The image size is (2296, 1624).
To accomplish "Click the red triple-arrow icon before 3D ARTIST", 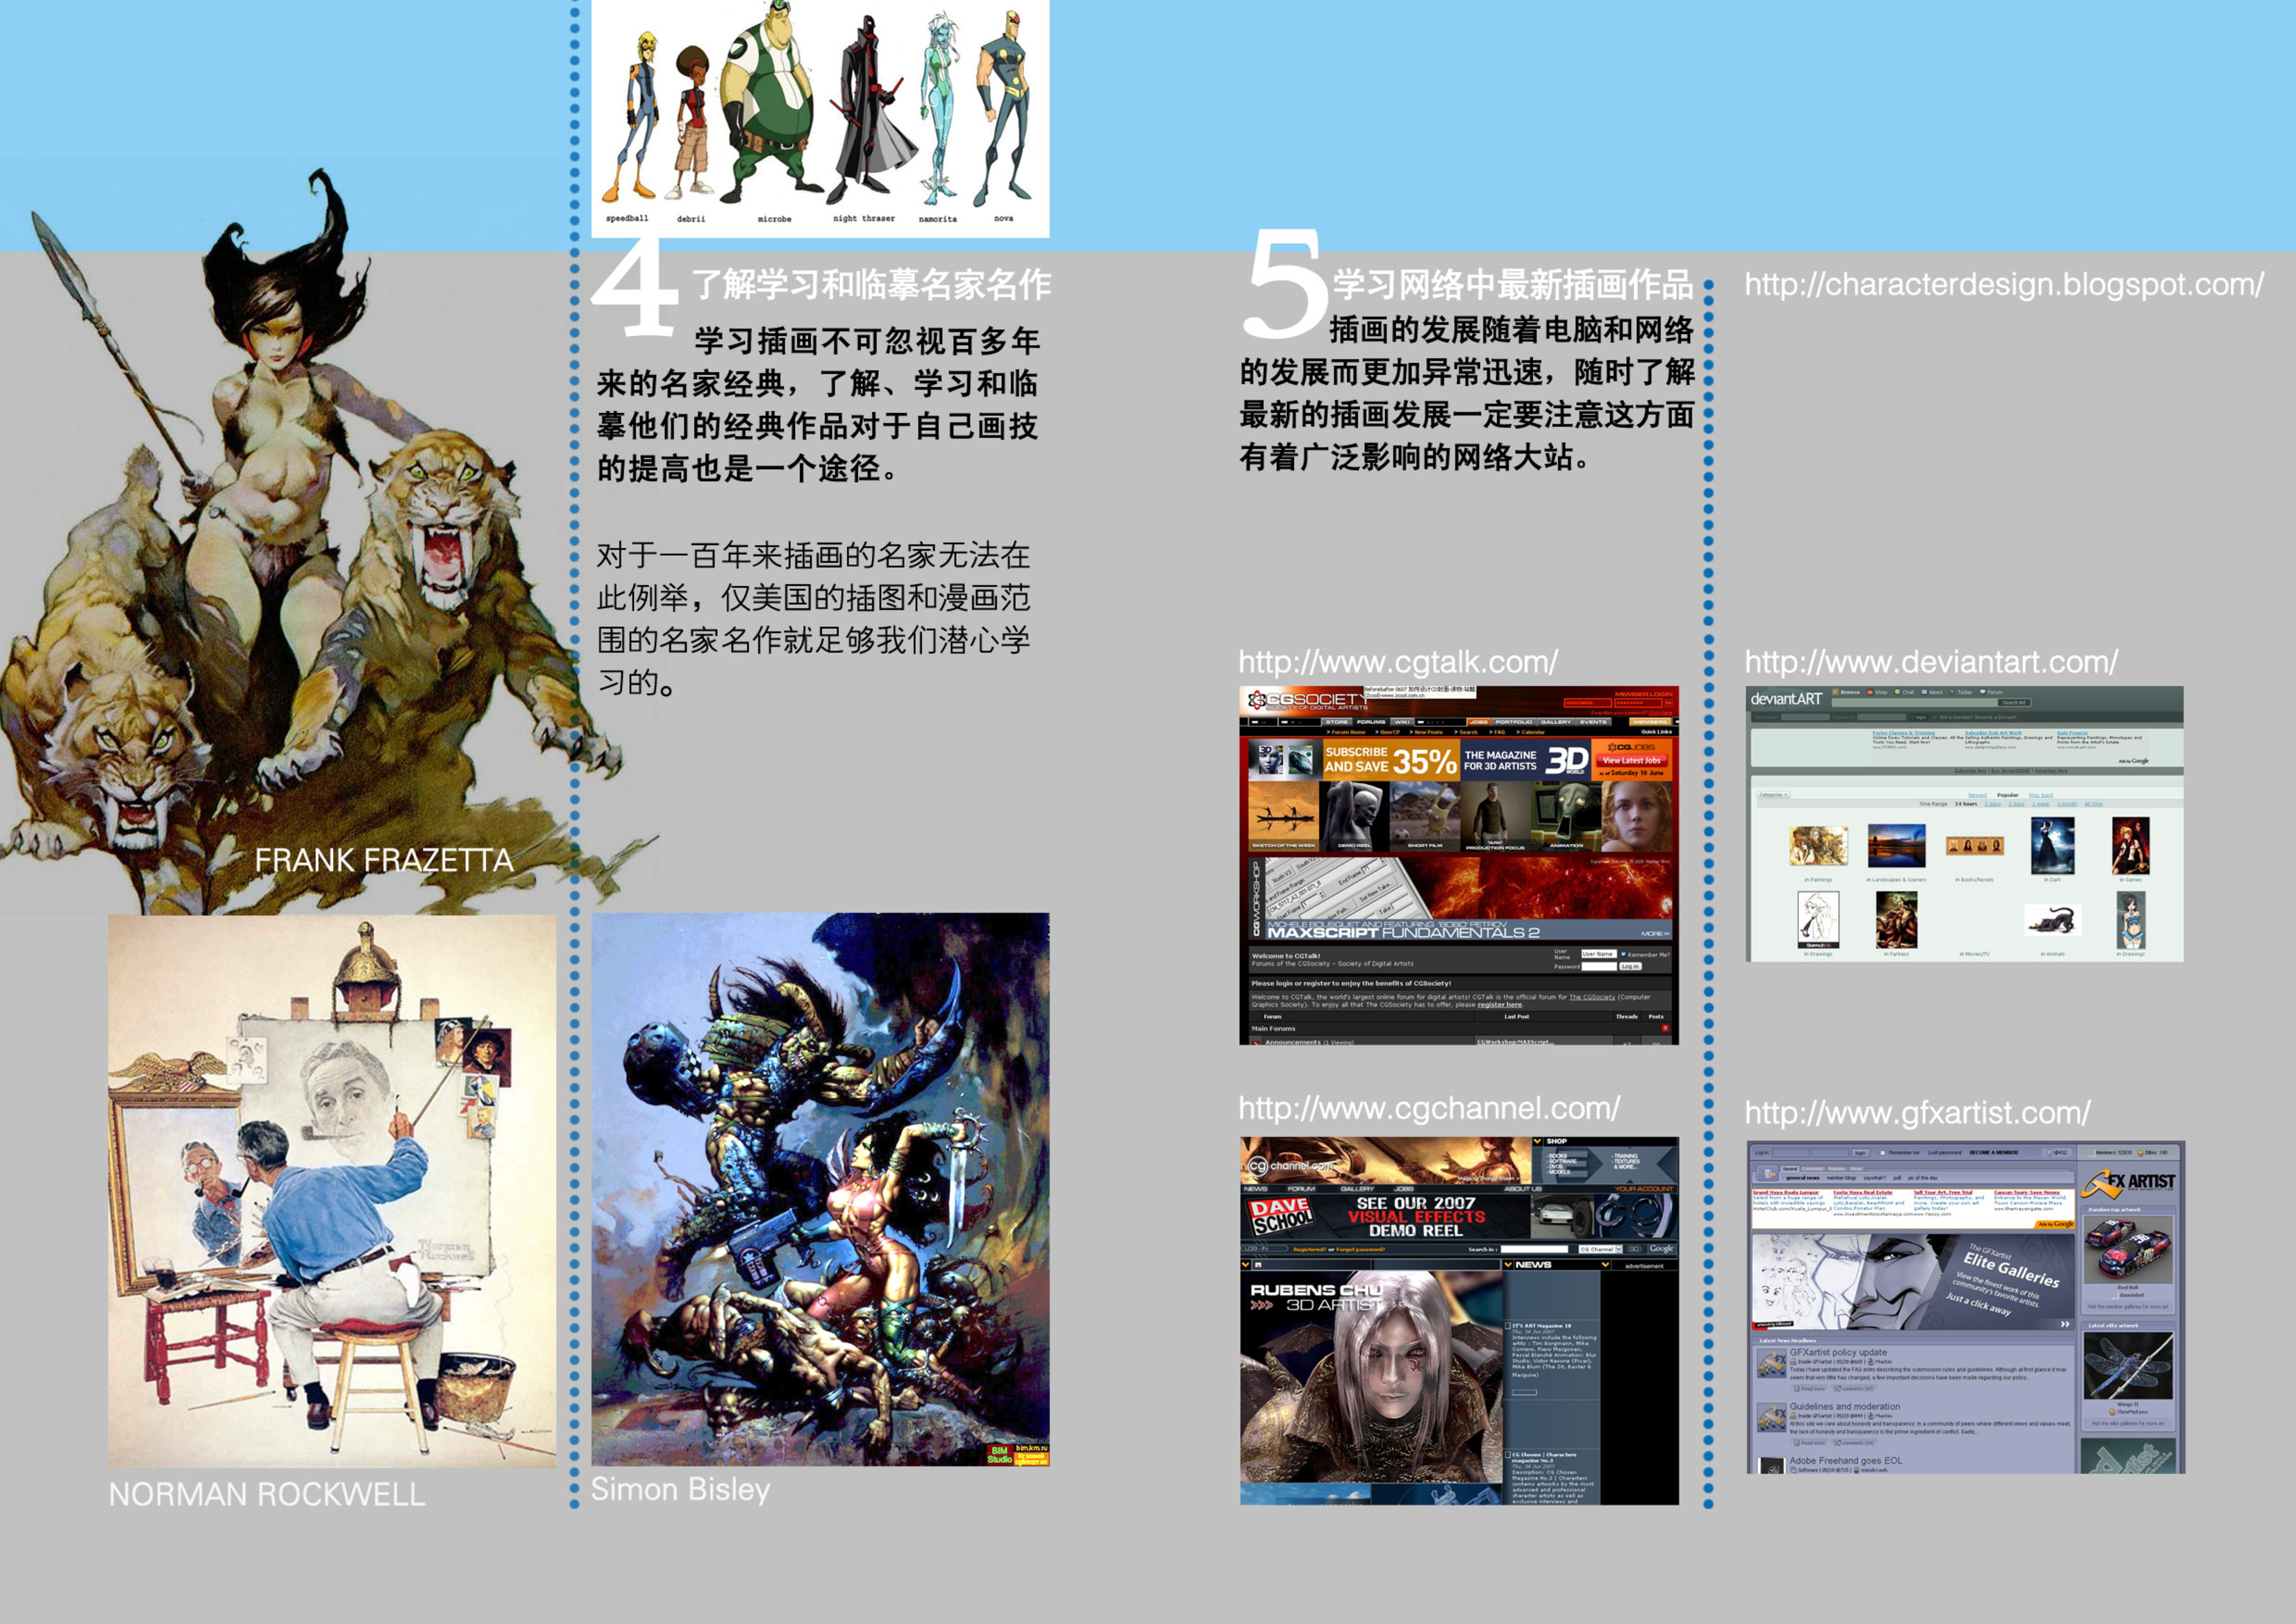I will click(x=1261, y=1305).
